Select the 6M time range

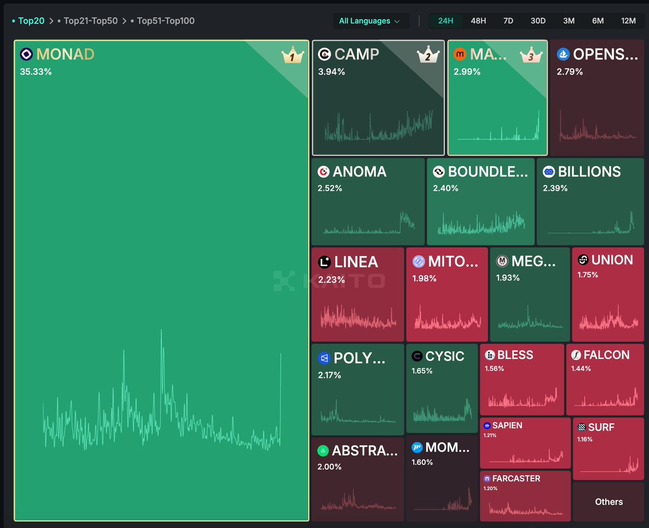598,21
